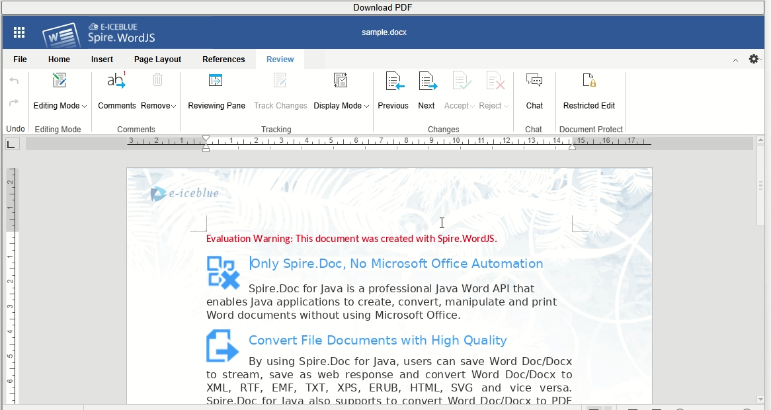The height and width of the screenshot is (410, 771).
Task: Collapse the ribbon with the caret arrow
Action: (x=735, y=60)
